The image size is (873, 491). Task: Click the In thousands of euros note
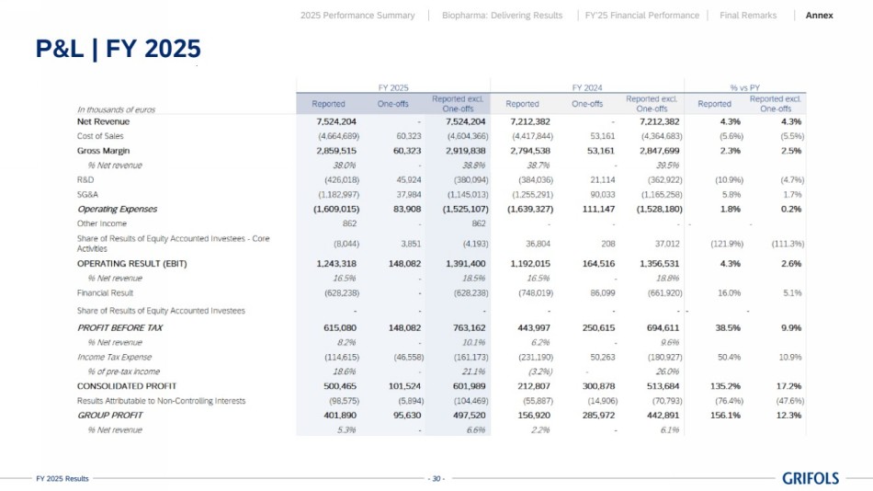click(x=116, y=109)
